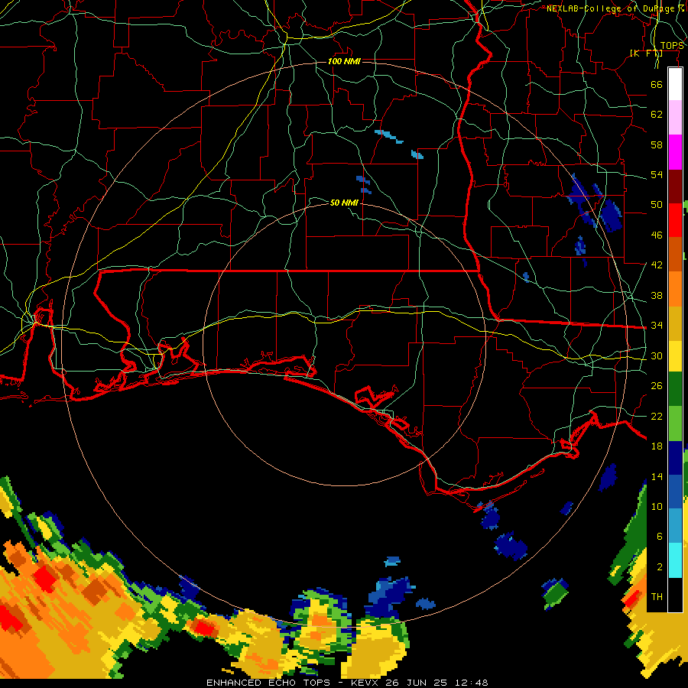
Task: Click the navy 18 kft legend swatch
Action: click(675, 458)
